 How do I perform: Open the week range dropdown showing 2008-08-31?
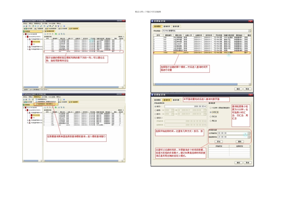coord(205,110)
